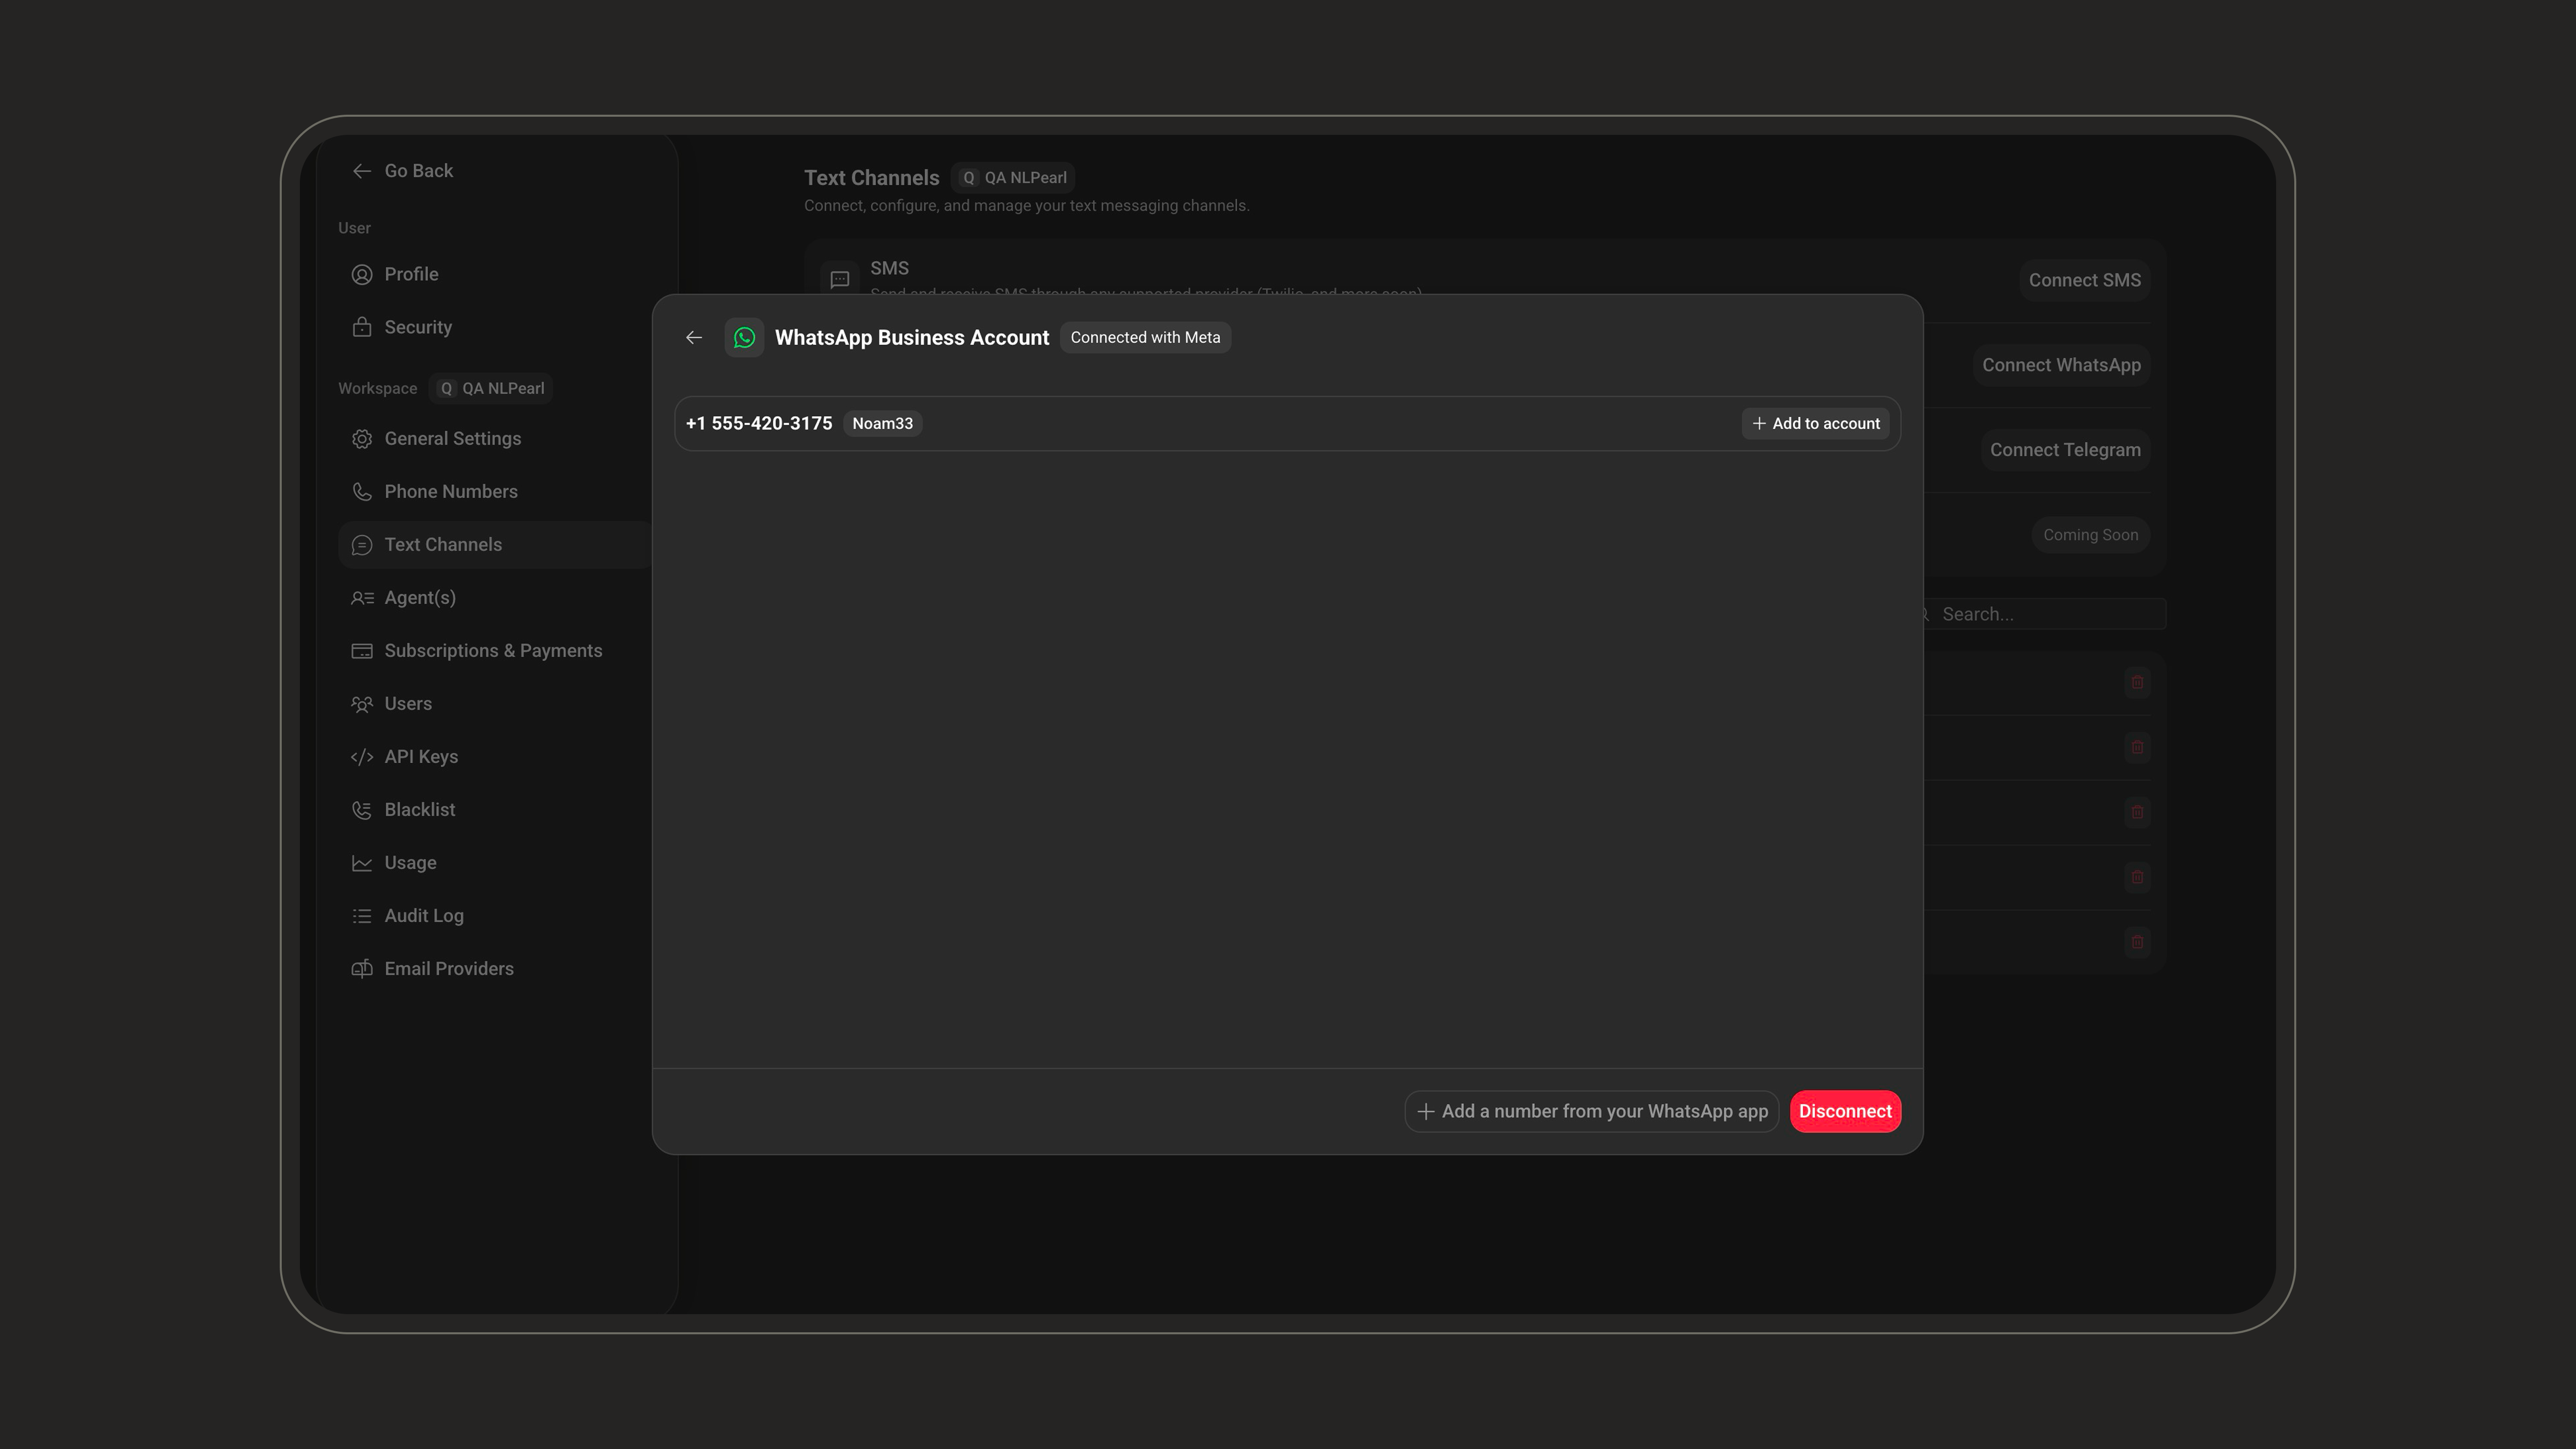Click the Connected with Meta badge

1145,338
